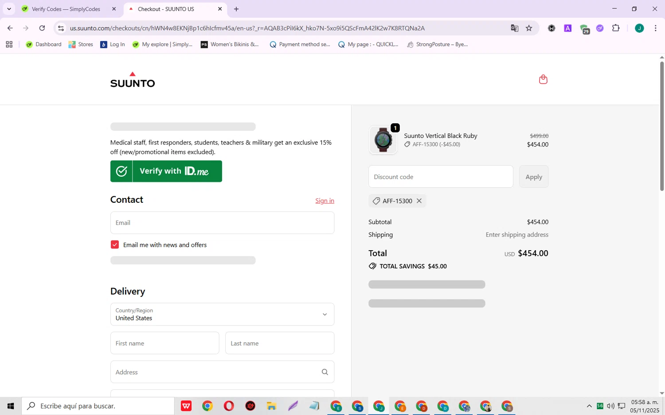Open new browser tab with plus button
Viewport: 665px width, 415px height.
pyautogui.click(x=236, y=9)
